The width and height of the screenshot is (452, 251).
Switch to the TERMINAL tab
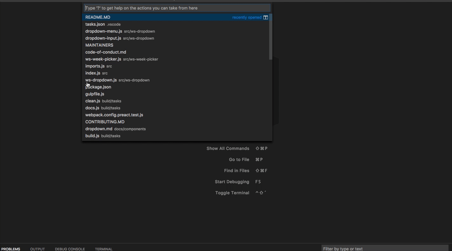(103, 249)
